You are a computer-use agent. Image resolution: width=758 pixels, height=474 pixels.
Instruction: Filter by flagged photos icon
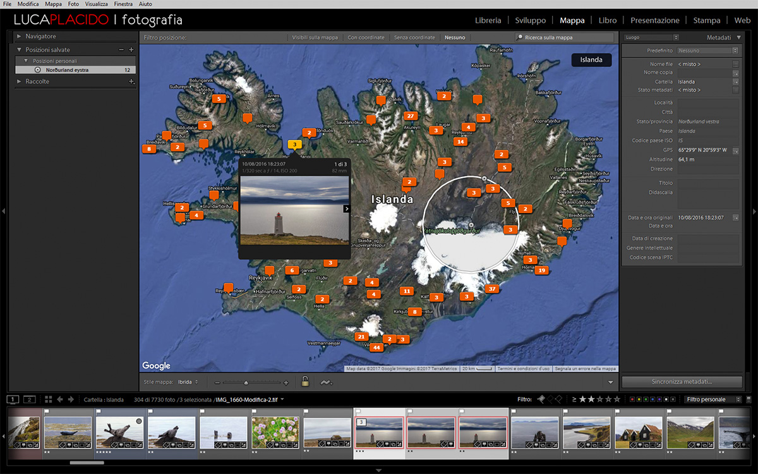pyautogui.click(x=540, y=399)
